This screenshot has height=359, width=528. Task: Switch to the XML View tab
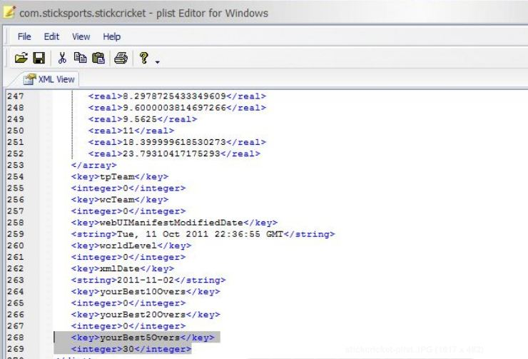(x=50, y=79)
